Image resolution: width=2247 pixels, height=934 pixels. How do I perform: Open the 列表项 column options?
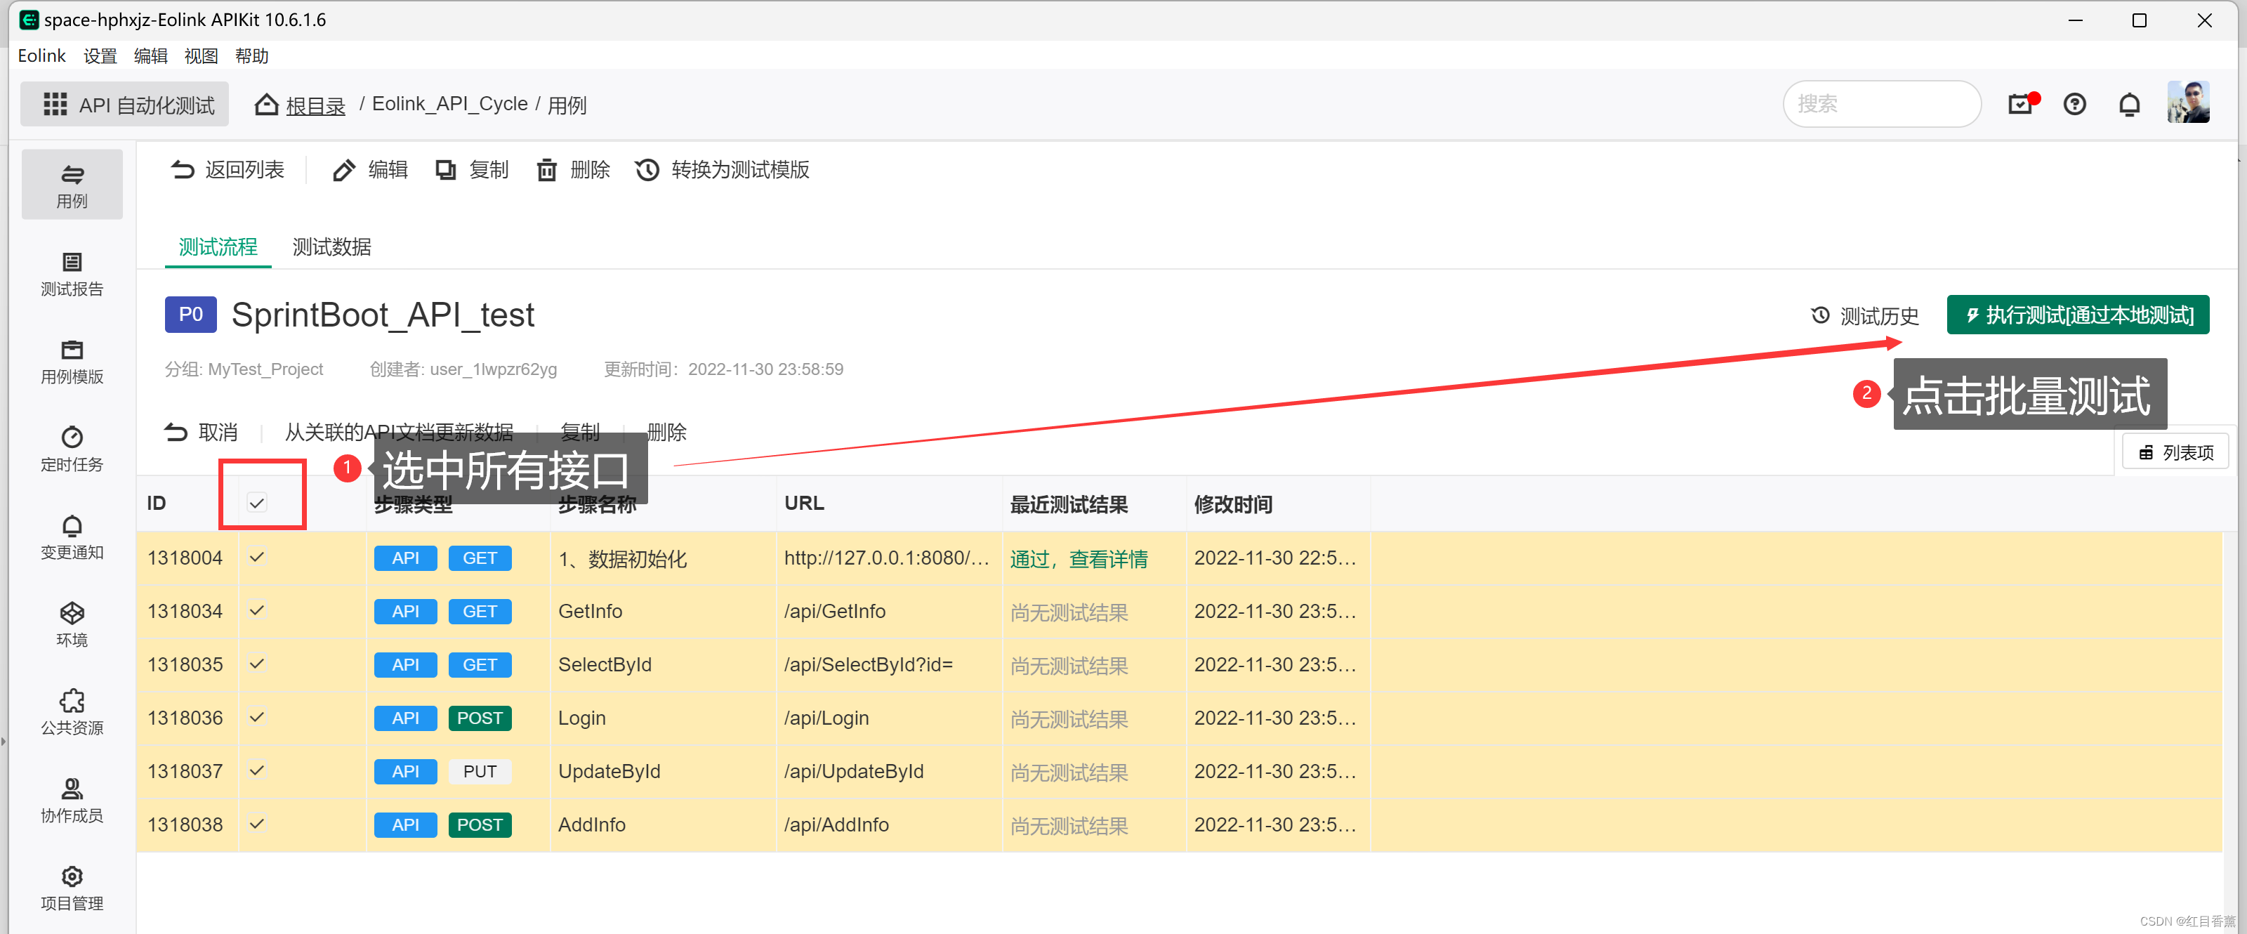point(2175,452)
